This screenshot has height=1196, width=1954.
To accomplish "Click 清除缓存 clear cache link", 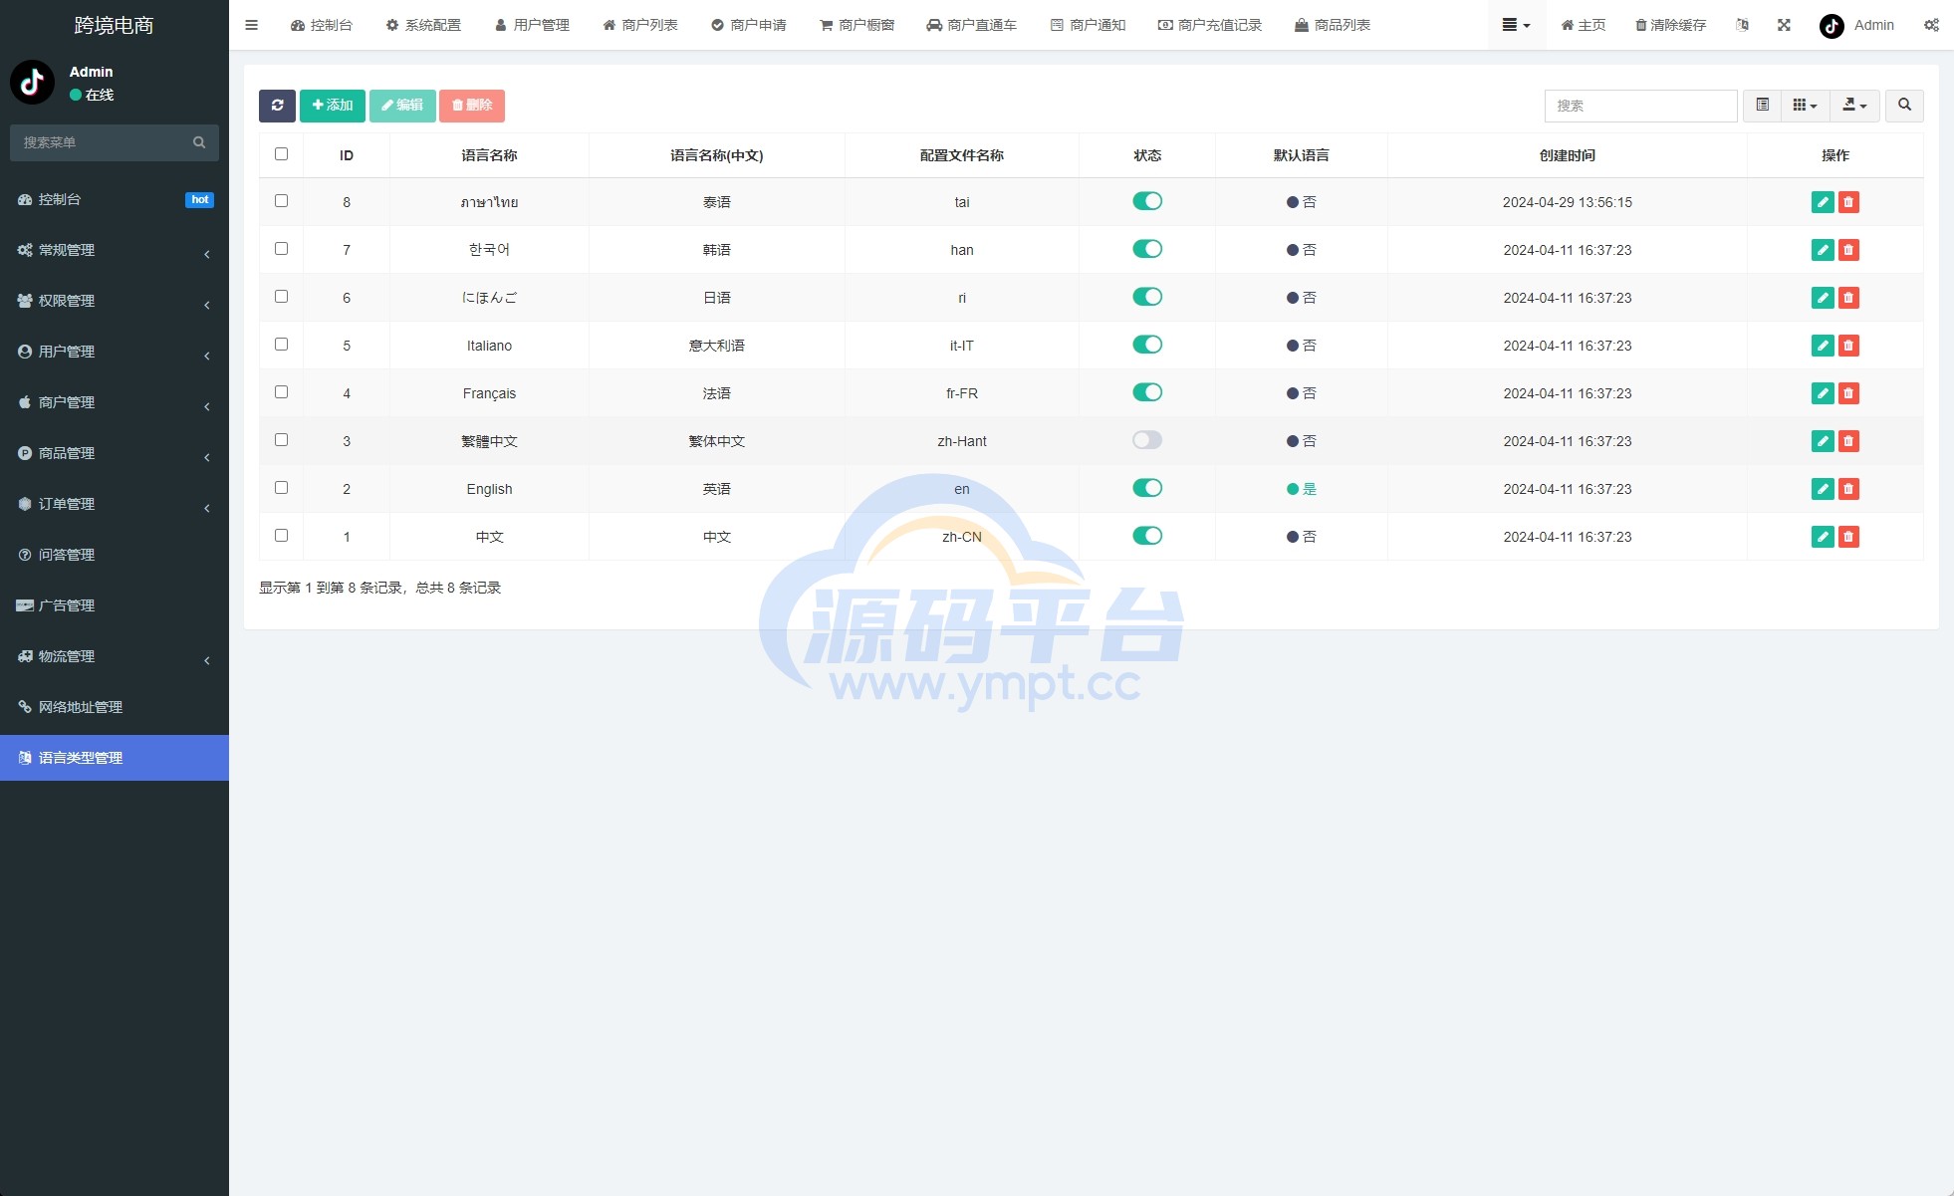I will pos(1671,25).
